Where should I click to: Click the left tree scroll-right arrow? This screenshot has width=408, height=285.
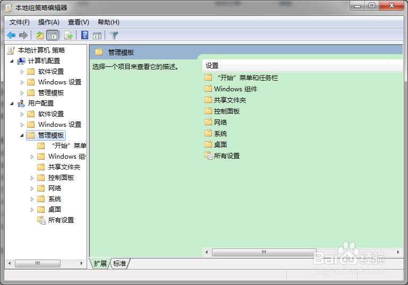(82, 263)
